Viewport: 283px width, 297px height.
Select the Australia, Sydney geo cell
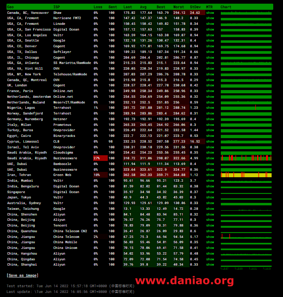click(x=24, y=203)
